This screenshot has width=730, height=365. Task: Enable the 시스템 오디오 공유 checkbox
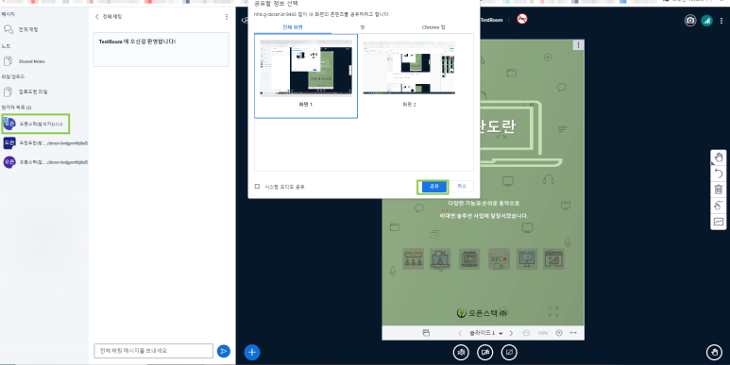tap(257, 187)
